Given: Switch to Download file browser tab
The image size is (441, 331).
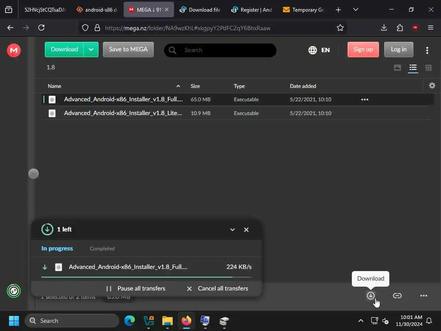Looking at the screenshot, I should pos(200,10).
